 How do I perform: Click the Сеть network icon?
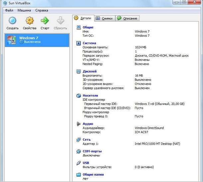[79, 140]
